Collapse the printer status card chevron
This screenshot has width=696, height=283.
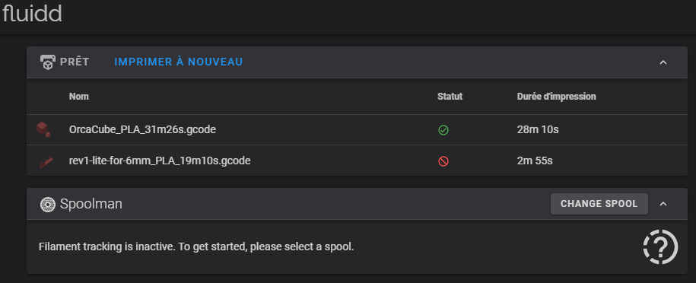coord(663,62)
